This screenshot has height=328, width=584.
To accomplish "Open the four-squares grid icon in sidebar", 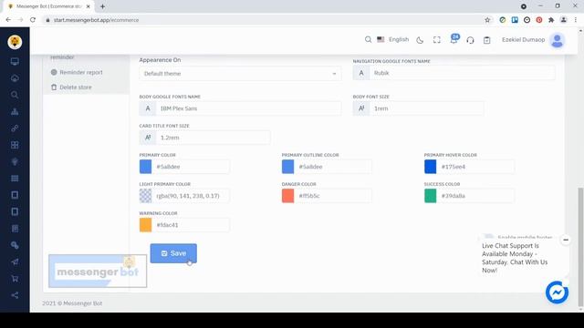I will coord(15,145).
